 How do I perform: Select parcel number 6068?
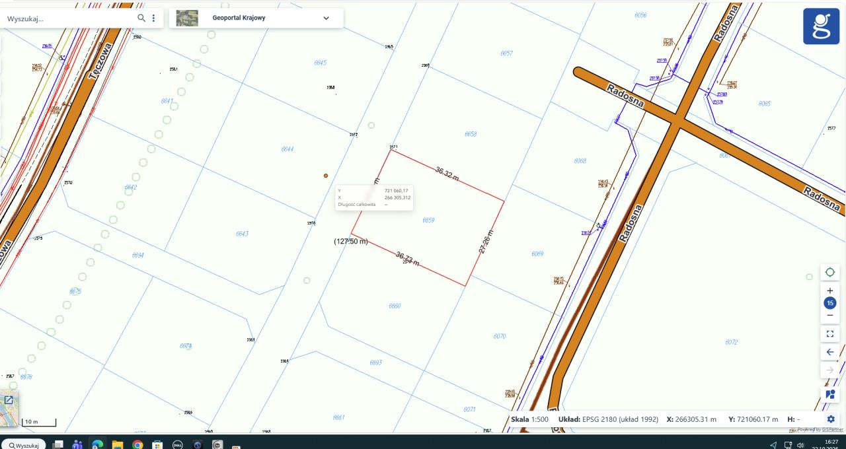[580, 161]
